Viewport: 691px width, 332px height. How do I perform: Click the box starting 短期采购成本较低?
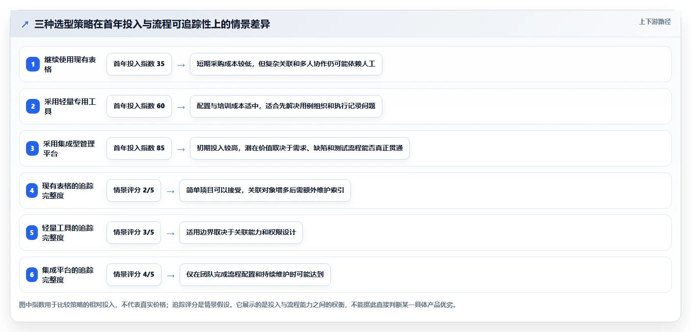pos(286,64)
